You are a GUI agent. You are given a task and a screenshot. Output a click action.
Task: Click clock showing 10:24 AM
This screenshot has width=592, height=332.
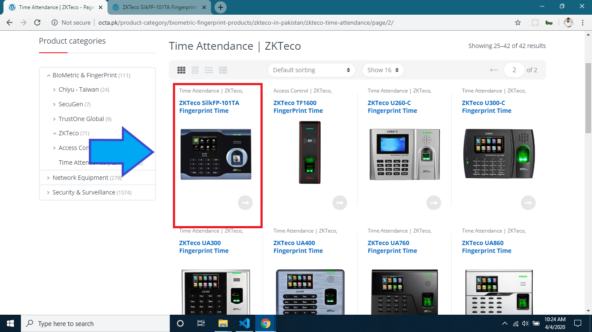coord(554,319)
